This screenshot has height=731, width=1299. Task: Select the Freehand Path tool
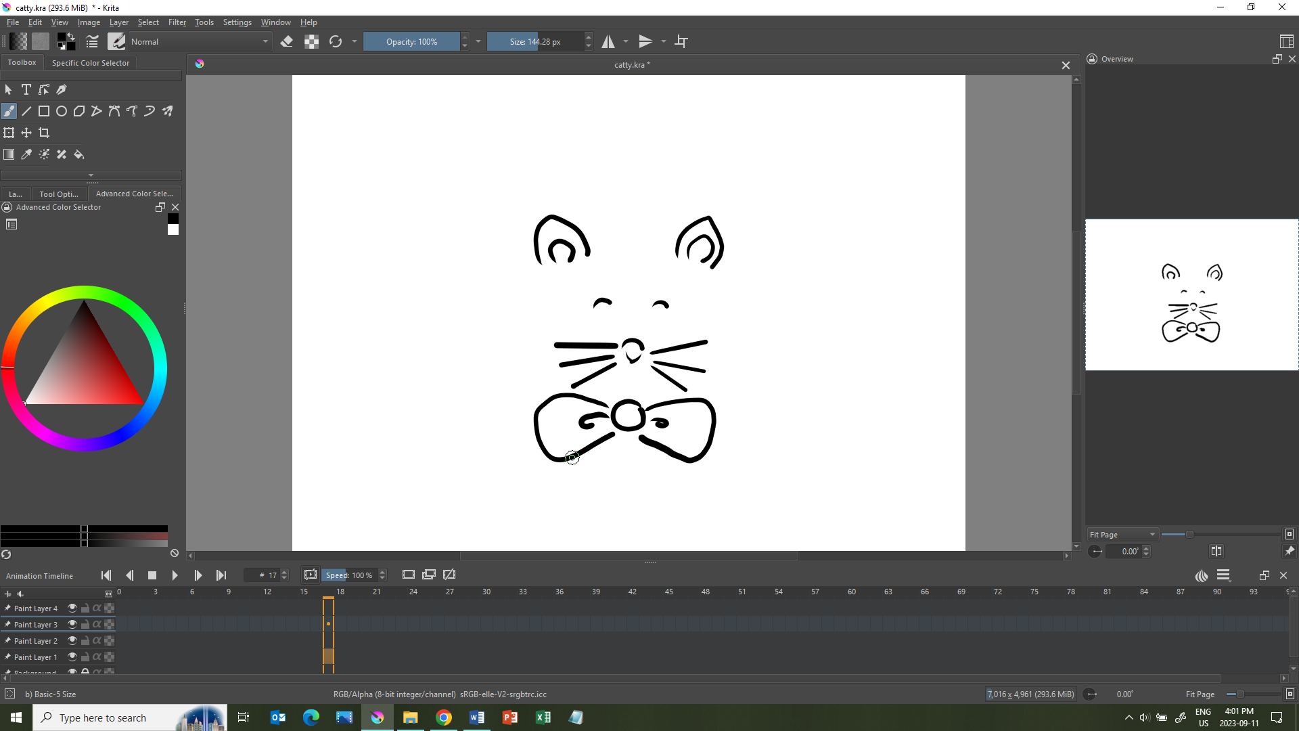point(132,111)
